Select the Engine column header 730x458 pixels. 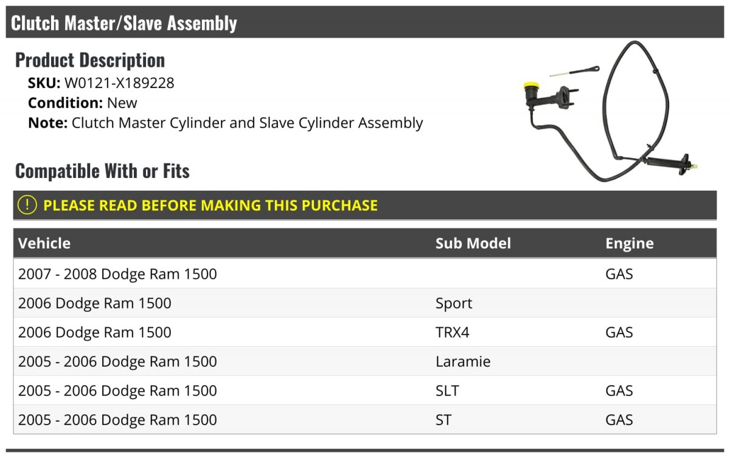(x=629, y=244)
